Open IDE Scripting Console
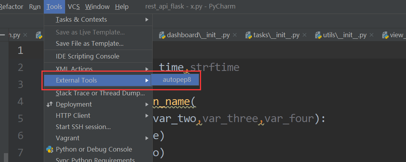406x162 pixels. (98, 56)
